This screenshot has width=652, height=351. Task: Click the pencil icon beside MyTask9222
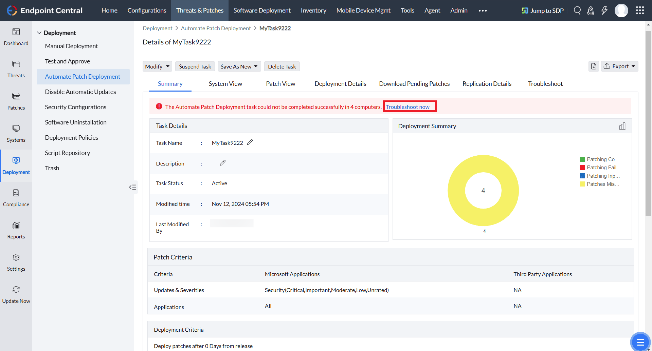click(x=250, y=142)
